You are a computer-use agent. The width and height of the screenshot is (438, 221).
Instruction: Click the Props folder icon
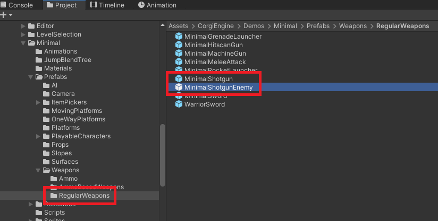point(46,145)
